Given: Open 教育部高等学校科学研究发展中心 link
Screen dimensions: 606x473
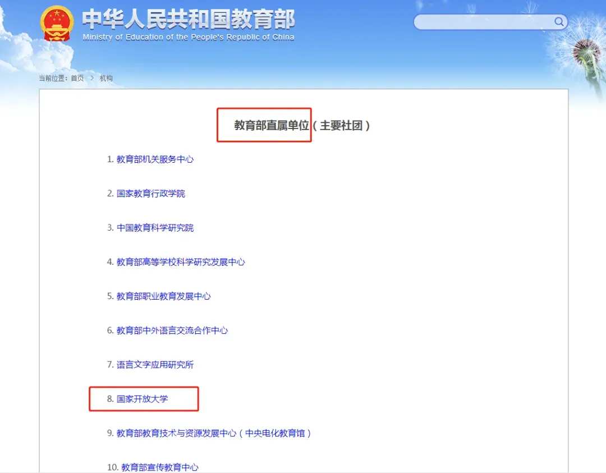Looking at the screenshot, I should [181, 262].
